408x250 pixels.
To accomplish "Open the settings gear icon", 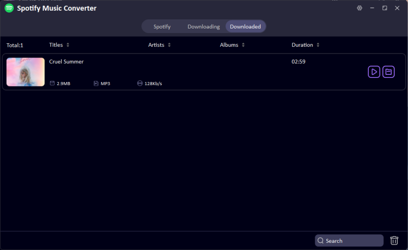I will (x=360, y=8).
